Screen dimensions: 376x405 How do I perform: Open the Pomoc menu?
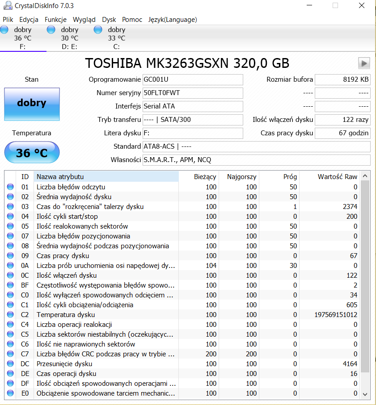[132, 20]
